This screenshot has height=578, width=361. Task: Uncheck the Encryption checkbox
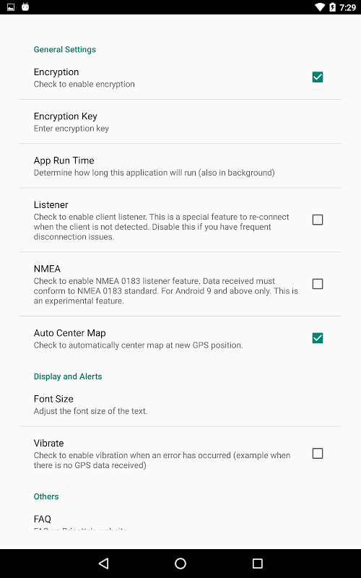tap(317, 77)
